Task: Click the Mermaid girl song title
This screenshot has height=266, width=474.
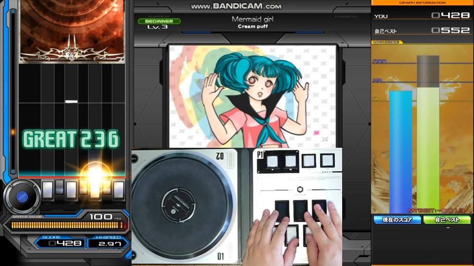Action: (252, 19)
